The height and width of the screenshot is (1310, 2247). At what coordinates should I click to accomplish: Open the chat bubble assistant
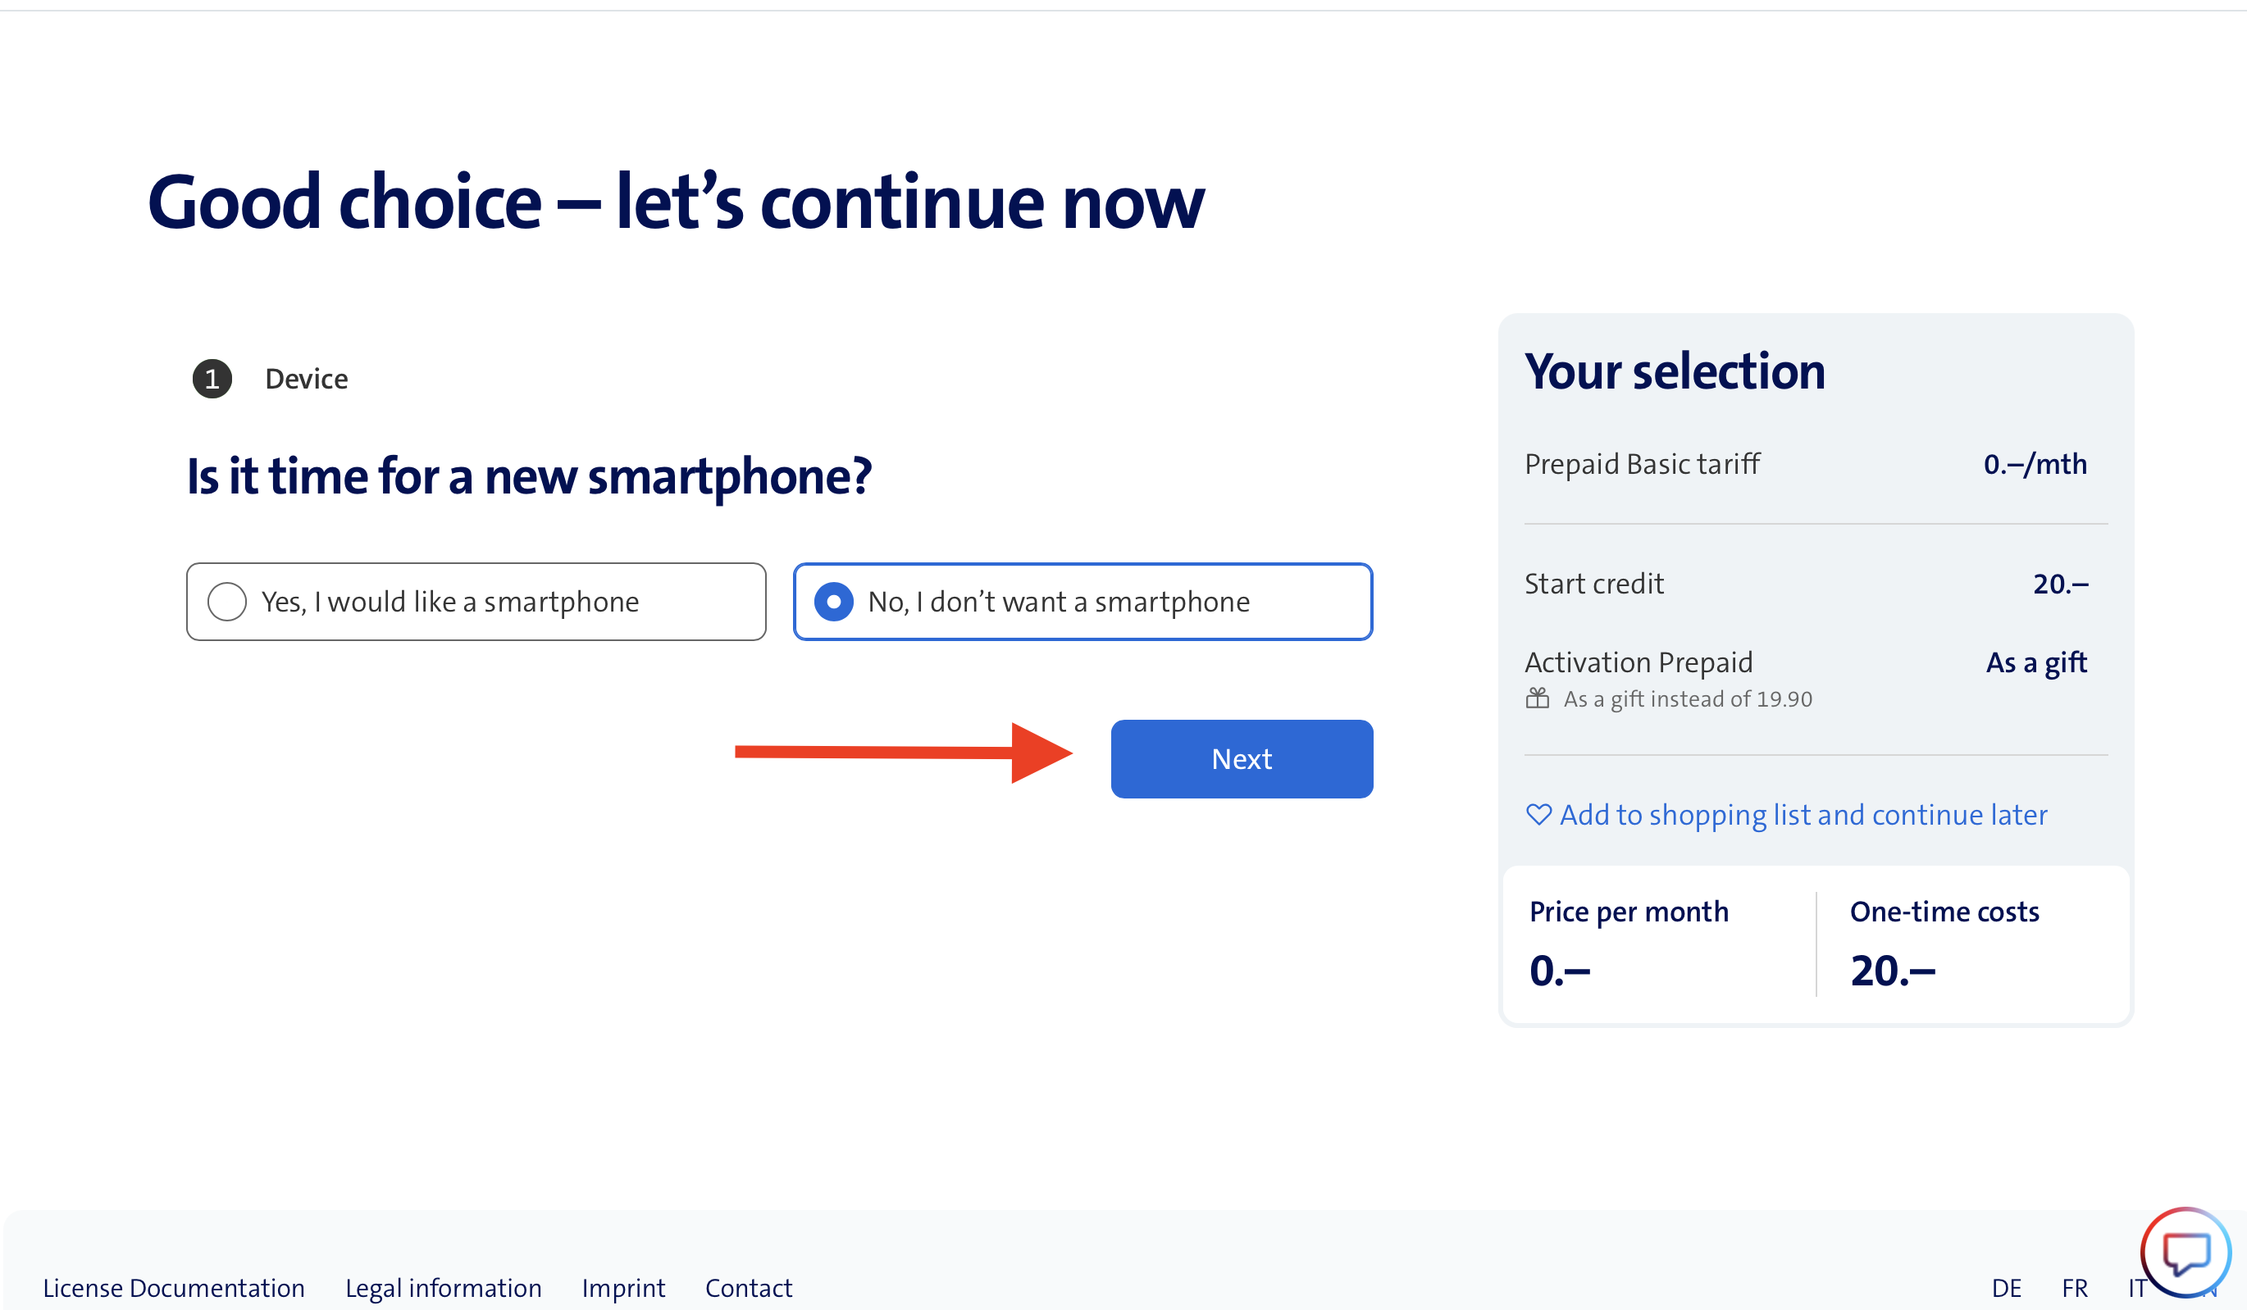(x=2184, y=1252)
